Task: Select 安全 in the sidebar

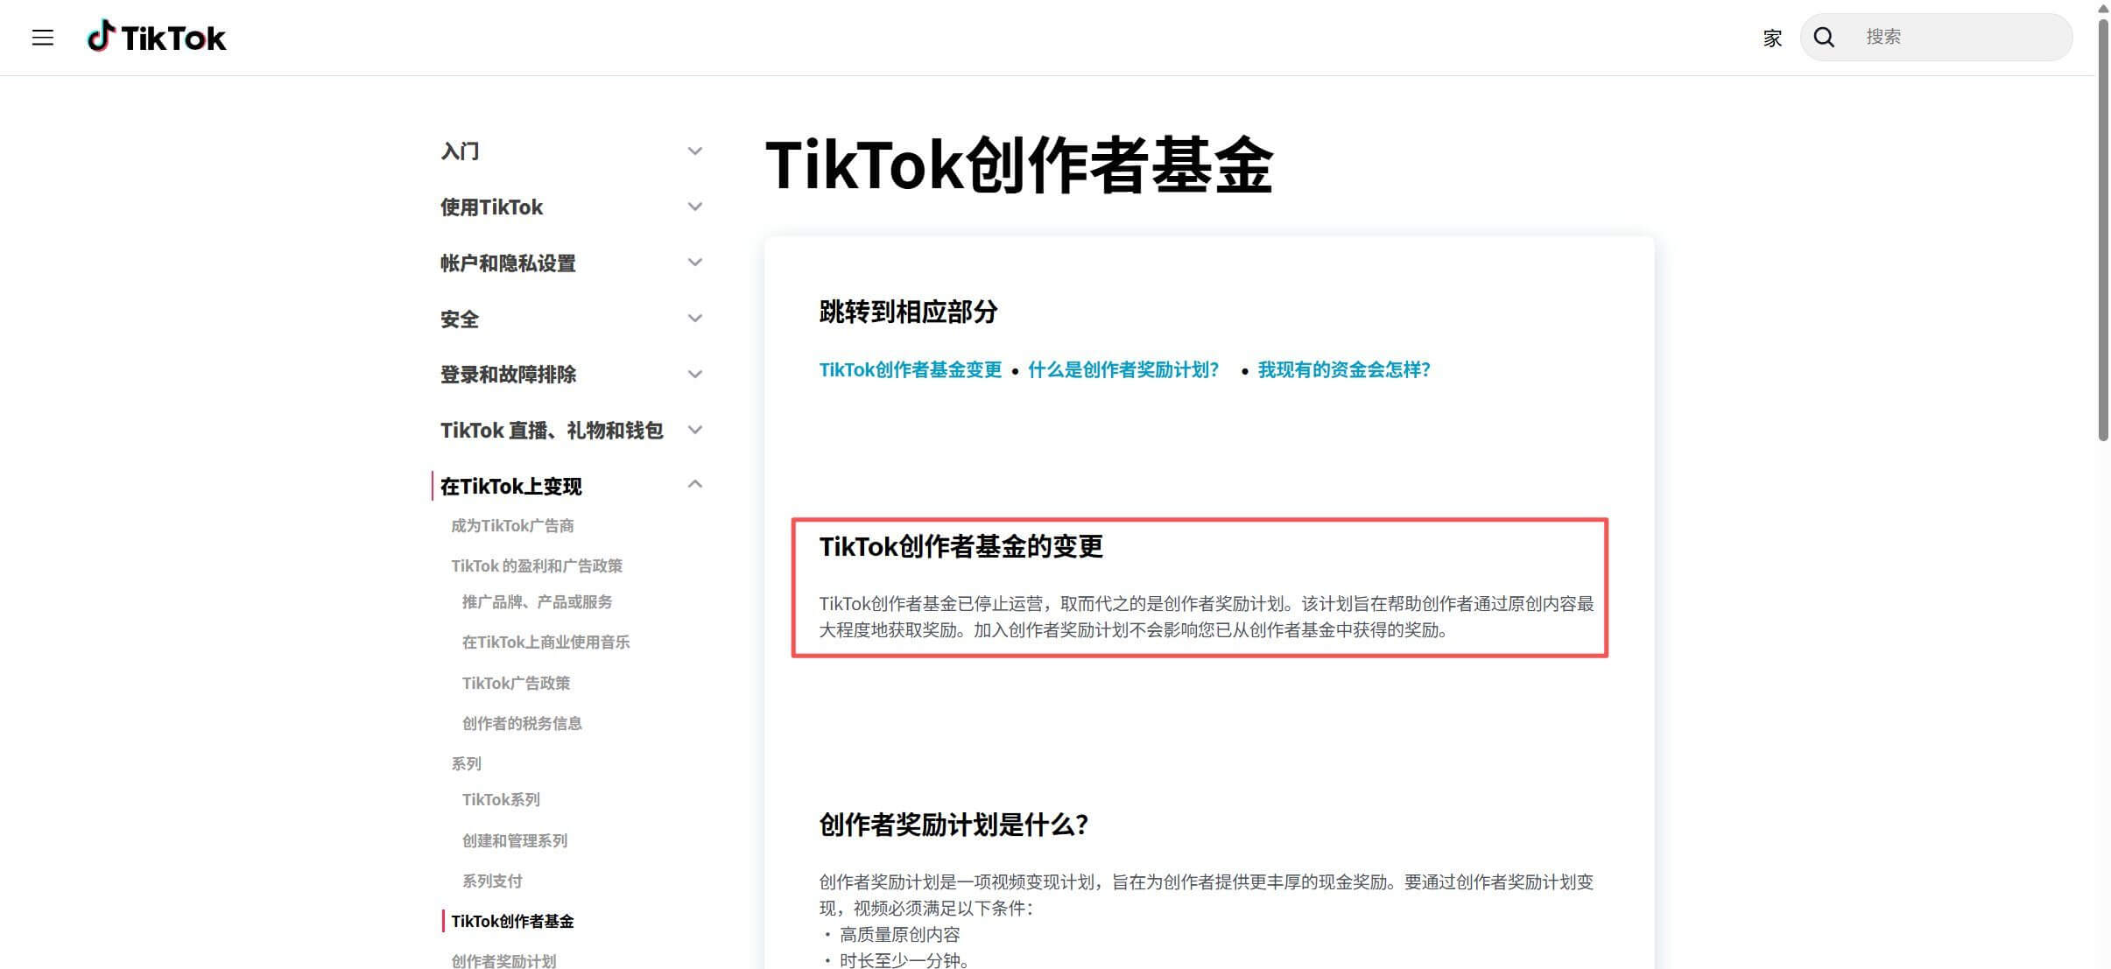Action: click(460, 319)
